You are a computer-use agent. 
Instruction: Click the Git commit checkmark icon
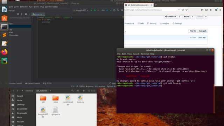coord(111,10)
